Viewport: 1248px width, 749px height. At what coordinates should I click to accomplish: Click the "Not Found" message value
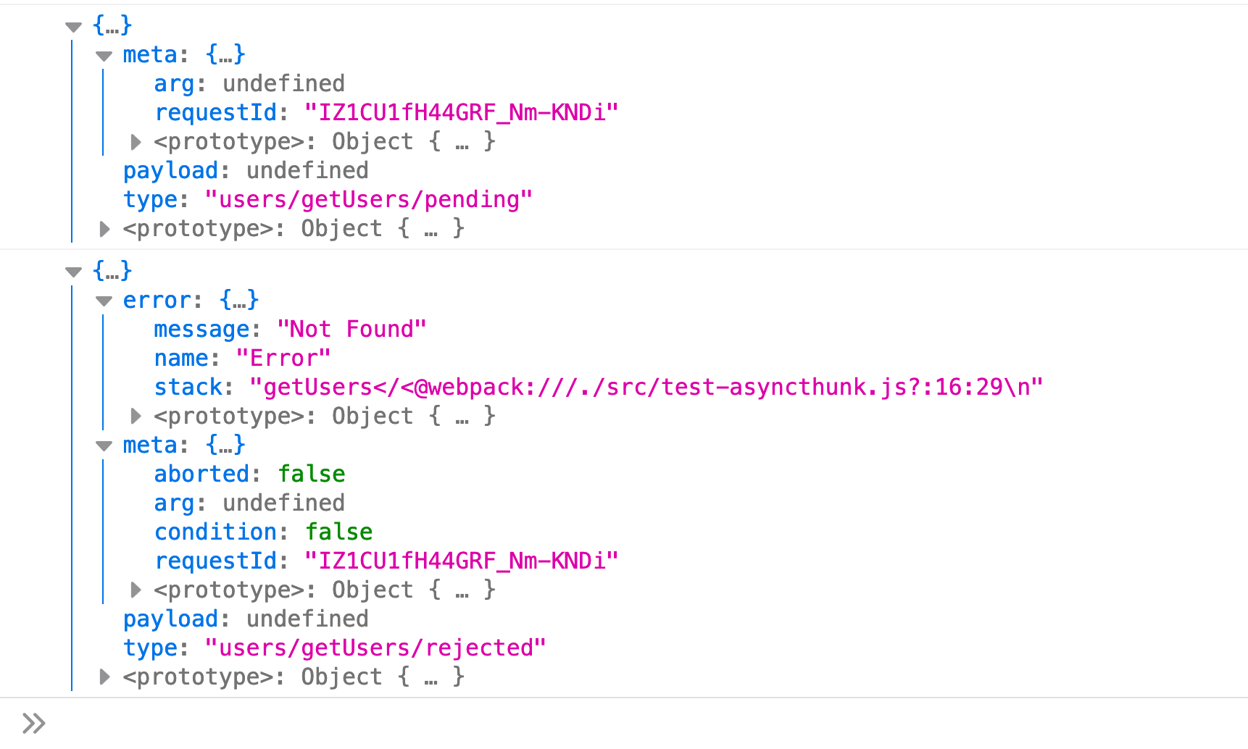(351, 330)
